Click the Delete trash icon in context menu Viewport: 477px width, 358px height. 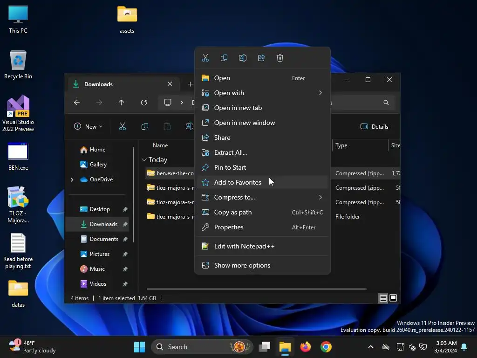pyautogui.click(x=280, y=58)
